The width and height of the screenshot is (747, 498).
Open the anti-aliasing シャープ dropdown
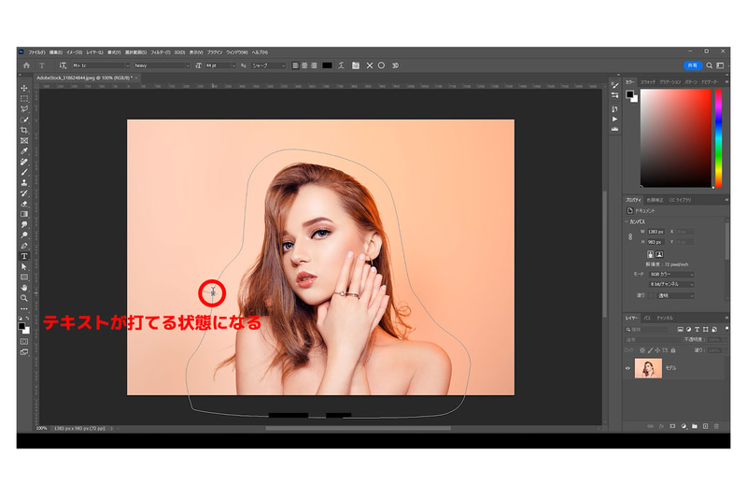(268, 65)
